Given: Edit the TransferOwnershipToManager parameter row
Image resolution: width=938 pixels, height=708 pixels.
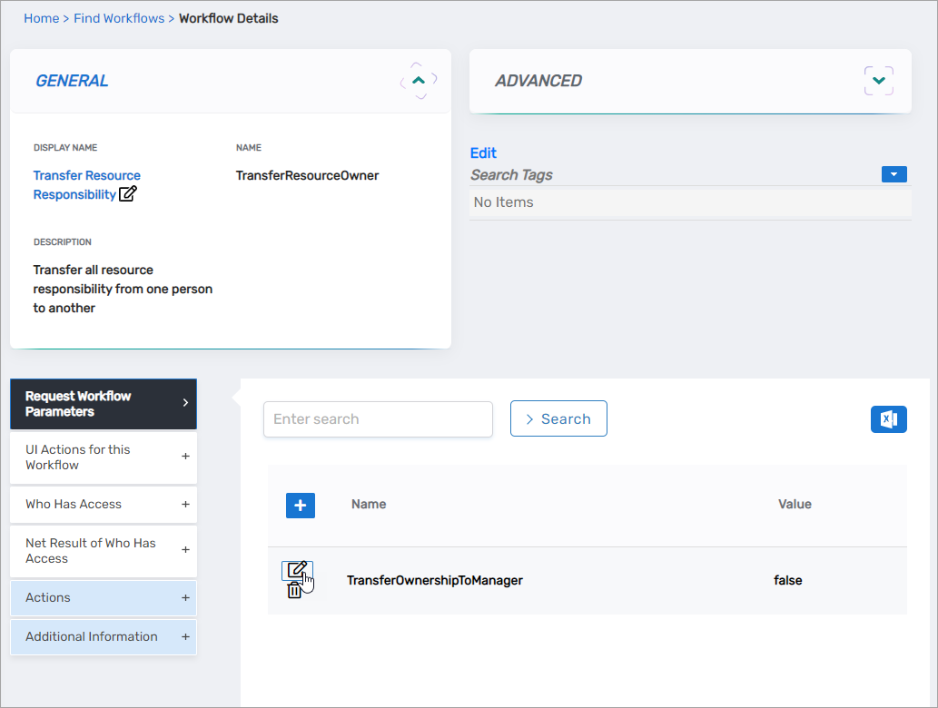Looking at the screenshot, I should (x=295, y=570).
